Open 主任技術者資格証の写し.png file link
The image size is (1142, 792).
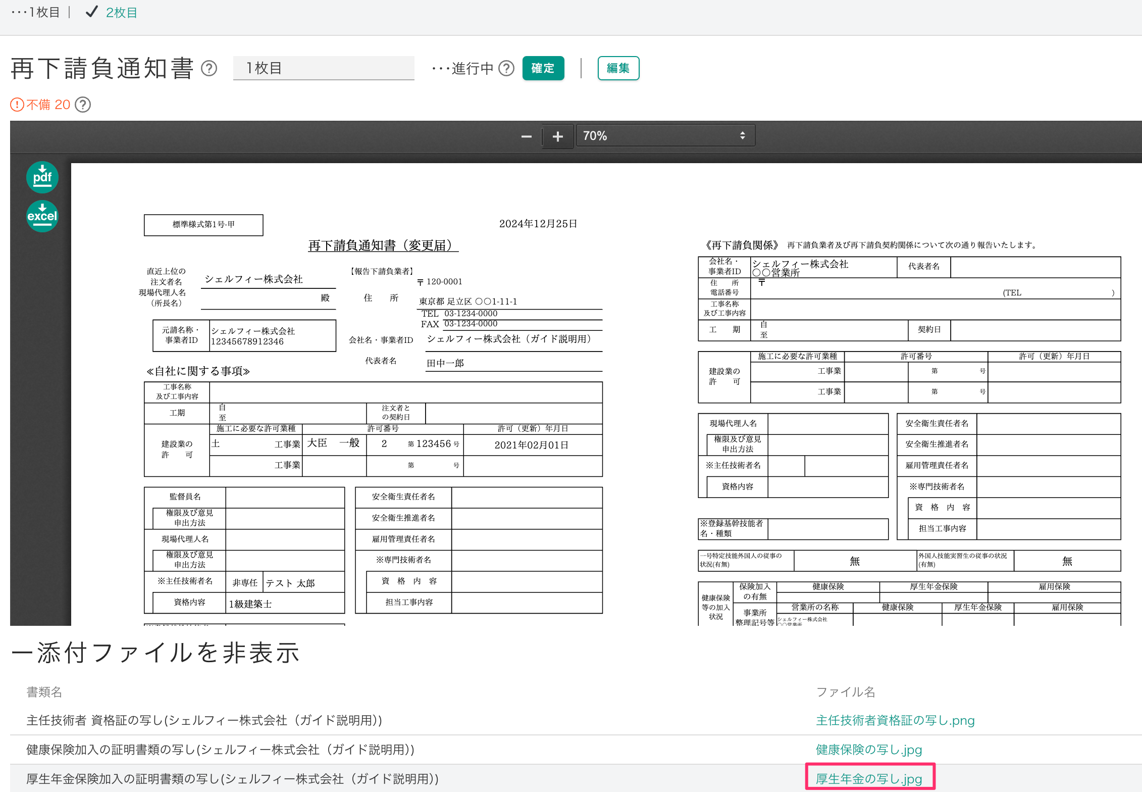coord(895,720)
